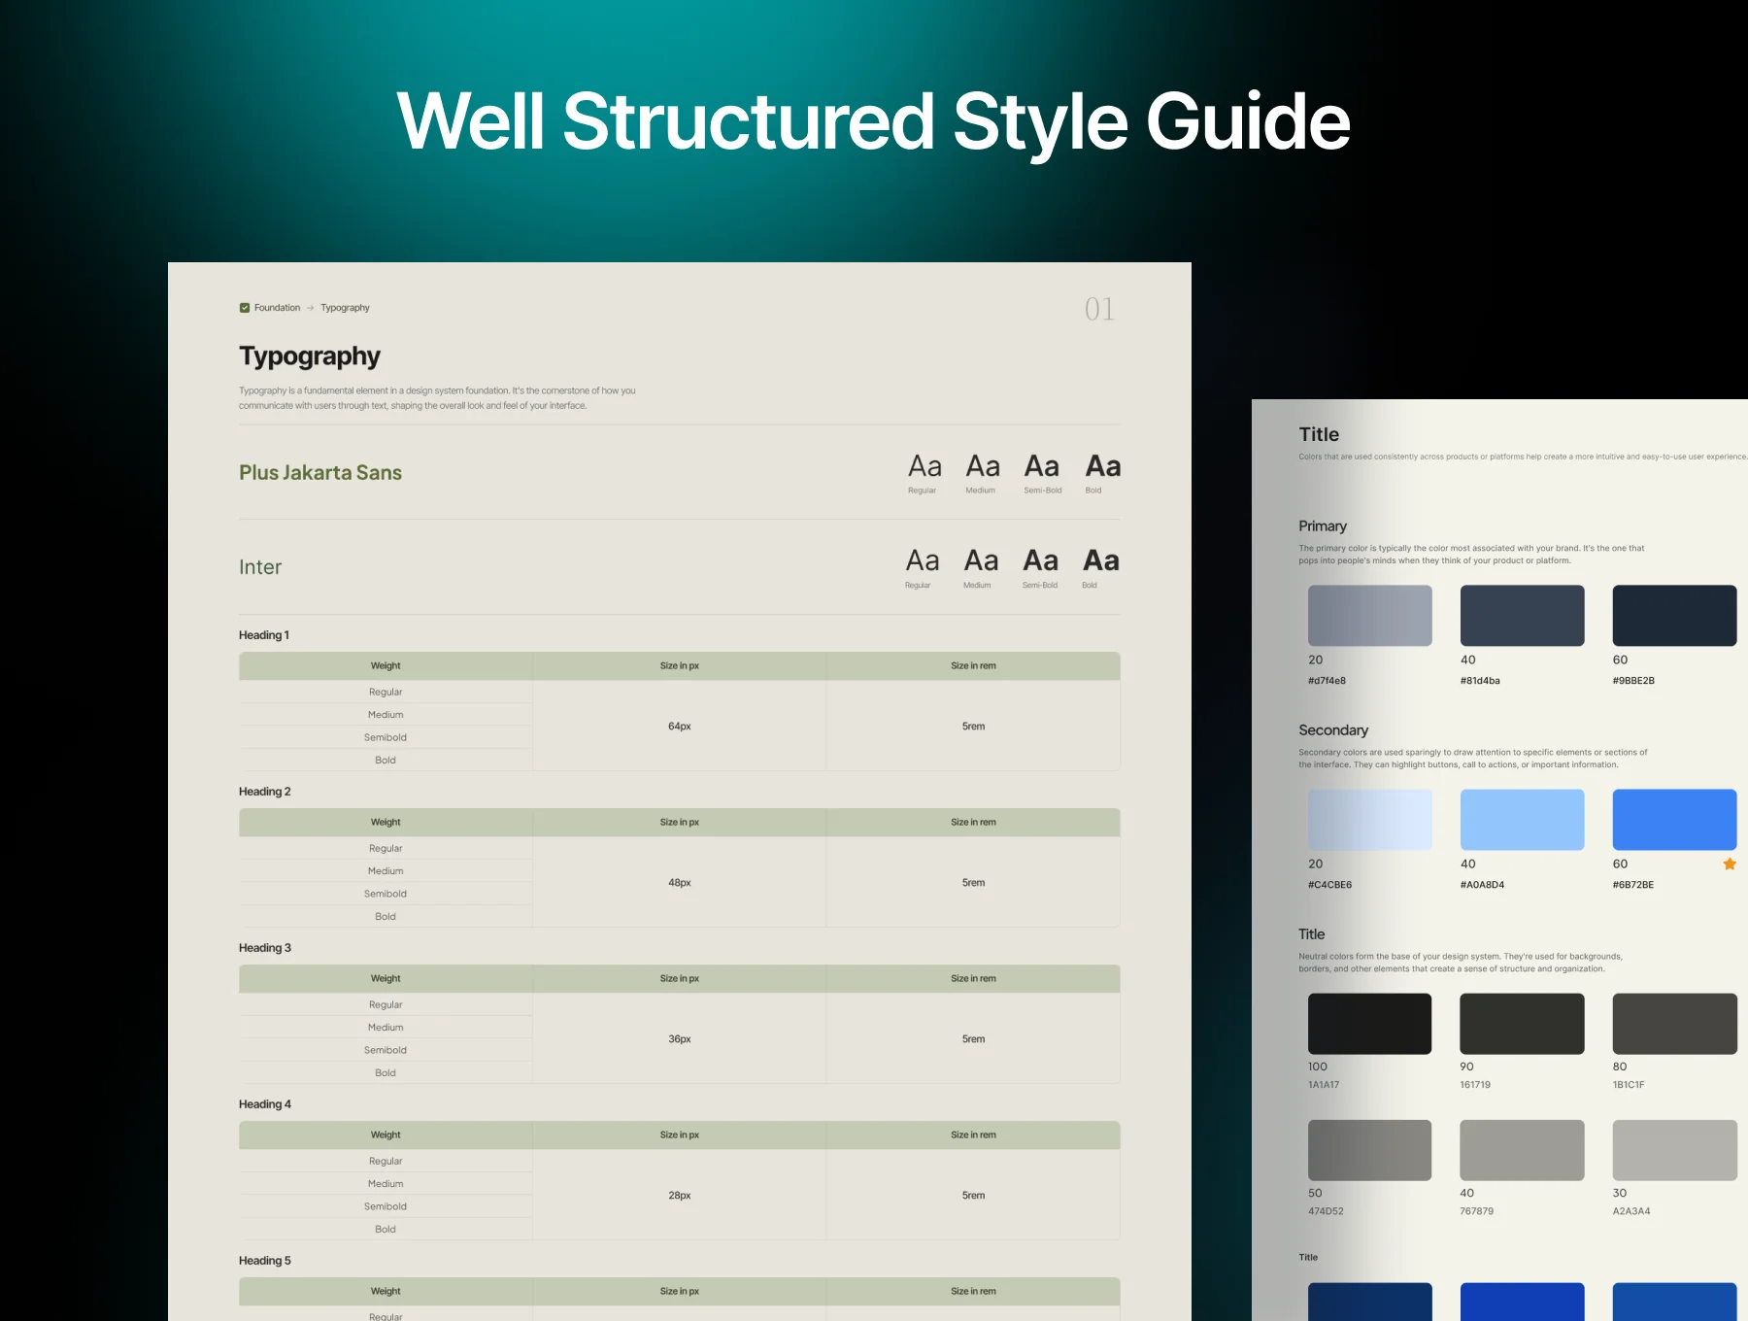Click the Bold row in Heading 2 table

[x=386, y=917]
